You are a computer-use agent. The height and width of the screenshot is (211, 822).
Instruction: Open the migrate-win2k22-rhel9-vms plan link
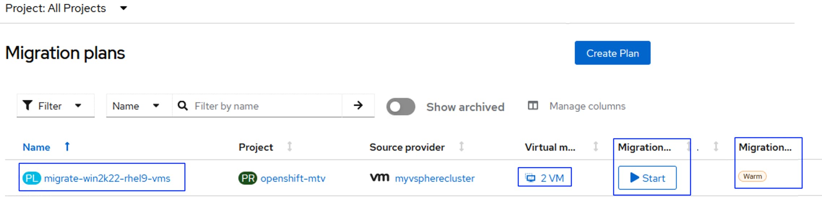[x=107, y=178]
